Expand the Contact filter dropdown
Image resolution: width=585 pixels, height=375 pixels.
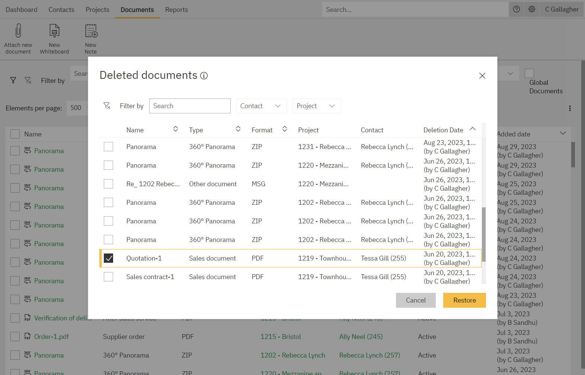coord(261,106)
